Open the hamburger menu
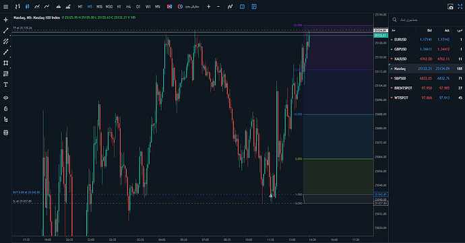 point(5,7)
